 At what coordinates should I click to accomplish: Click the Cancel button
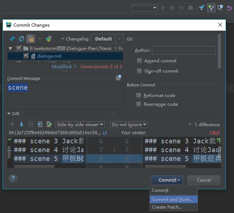click(204, 180)
